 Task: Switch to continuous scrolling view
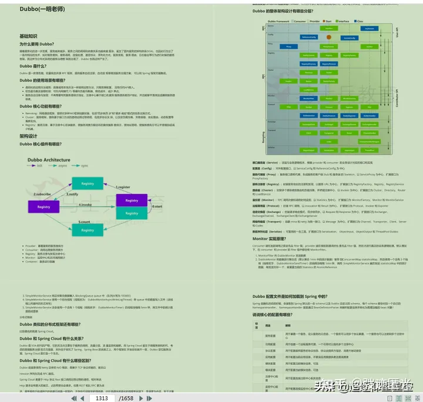pyautogui.click(x=408, y=398)
